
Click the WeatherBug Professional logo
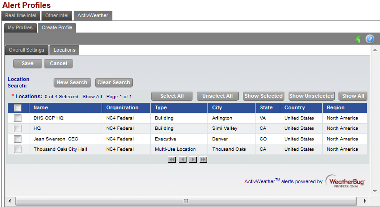[x=345, y=181]
